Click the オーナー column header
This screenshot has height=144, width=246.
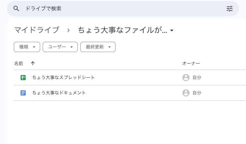click(191, 64)
